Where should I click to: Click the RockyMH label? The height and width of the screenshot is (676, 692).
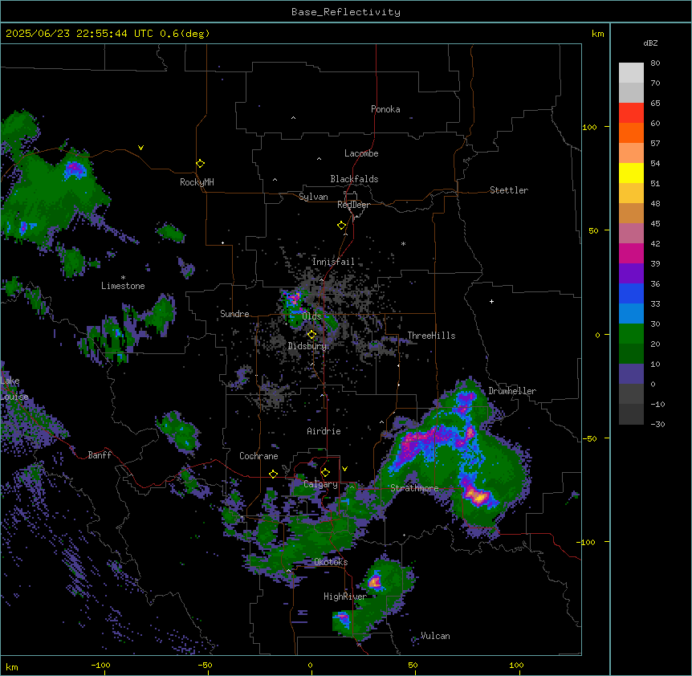[x=197, y=182]
